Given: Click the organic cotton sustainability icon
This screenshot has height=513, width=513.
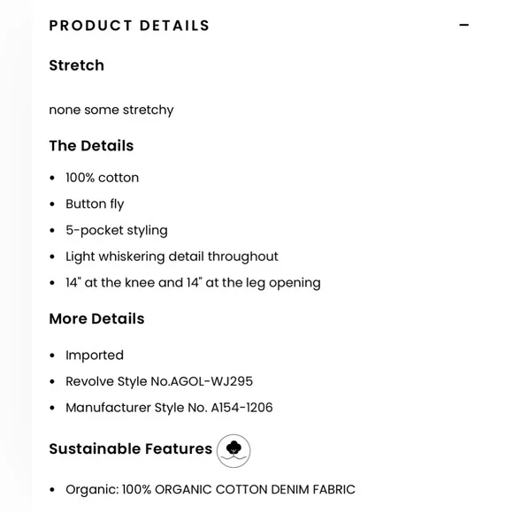Looking at the screenshot, I should tap(234, 450).
